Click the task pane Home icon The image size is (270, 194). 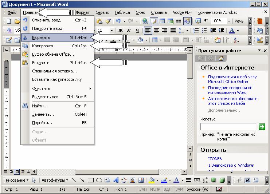coord(221,59)
